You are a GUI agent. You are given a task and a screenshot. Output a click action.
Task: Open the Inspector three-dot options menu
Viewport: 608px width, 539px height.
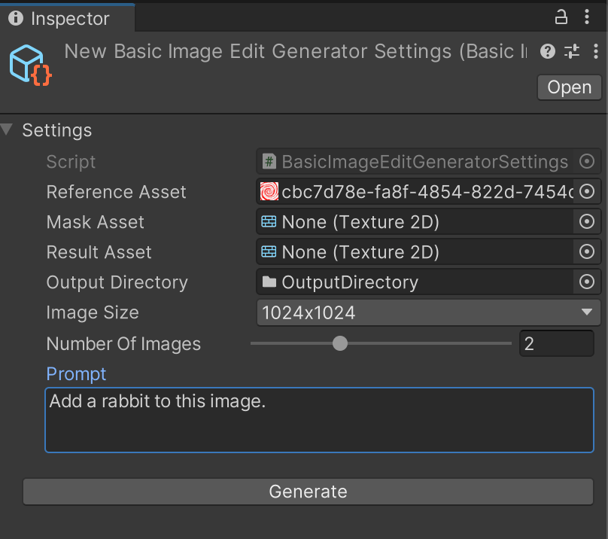point(587,17)
